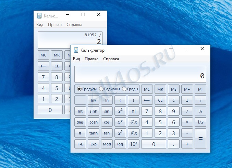Open Вид menu in standard calculator window

click(x=40, y=25)
